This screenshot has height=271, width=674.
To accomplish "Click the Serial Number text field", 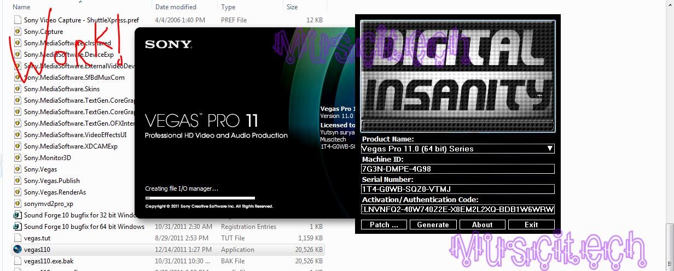I will click(x=457, y=189).
